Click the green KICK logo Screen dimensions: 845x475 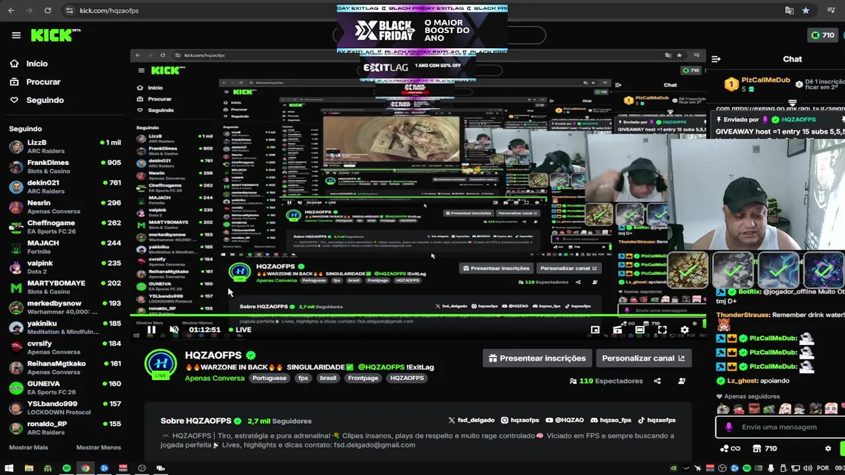pos(51,35)
